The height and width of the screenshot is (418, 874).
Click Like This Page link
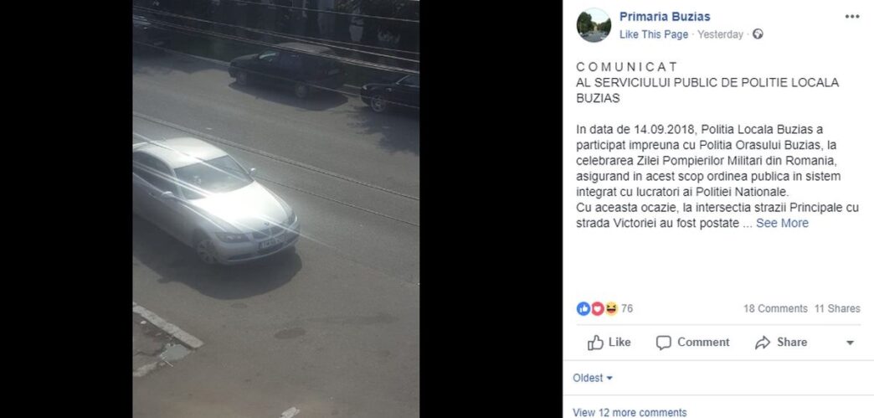(x=654, y=34)
